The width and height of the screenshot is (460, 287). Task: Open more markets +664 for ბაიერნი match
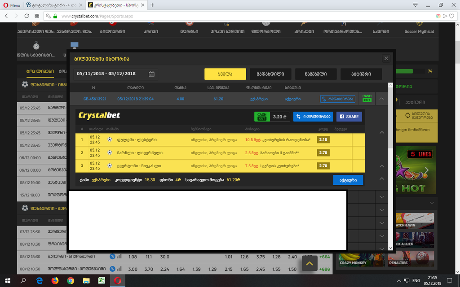pos(324,257)
